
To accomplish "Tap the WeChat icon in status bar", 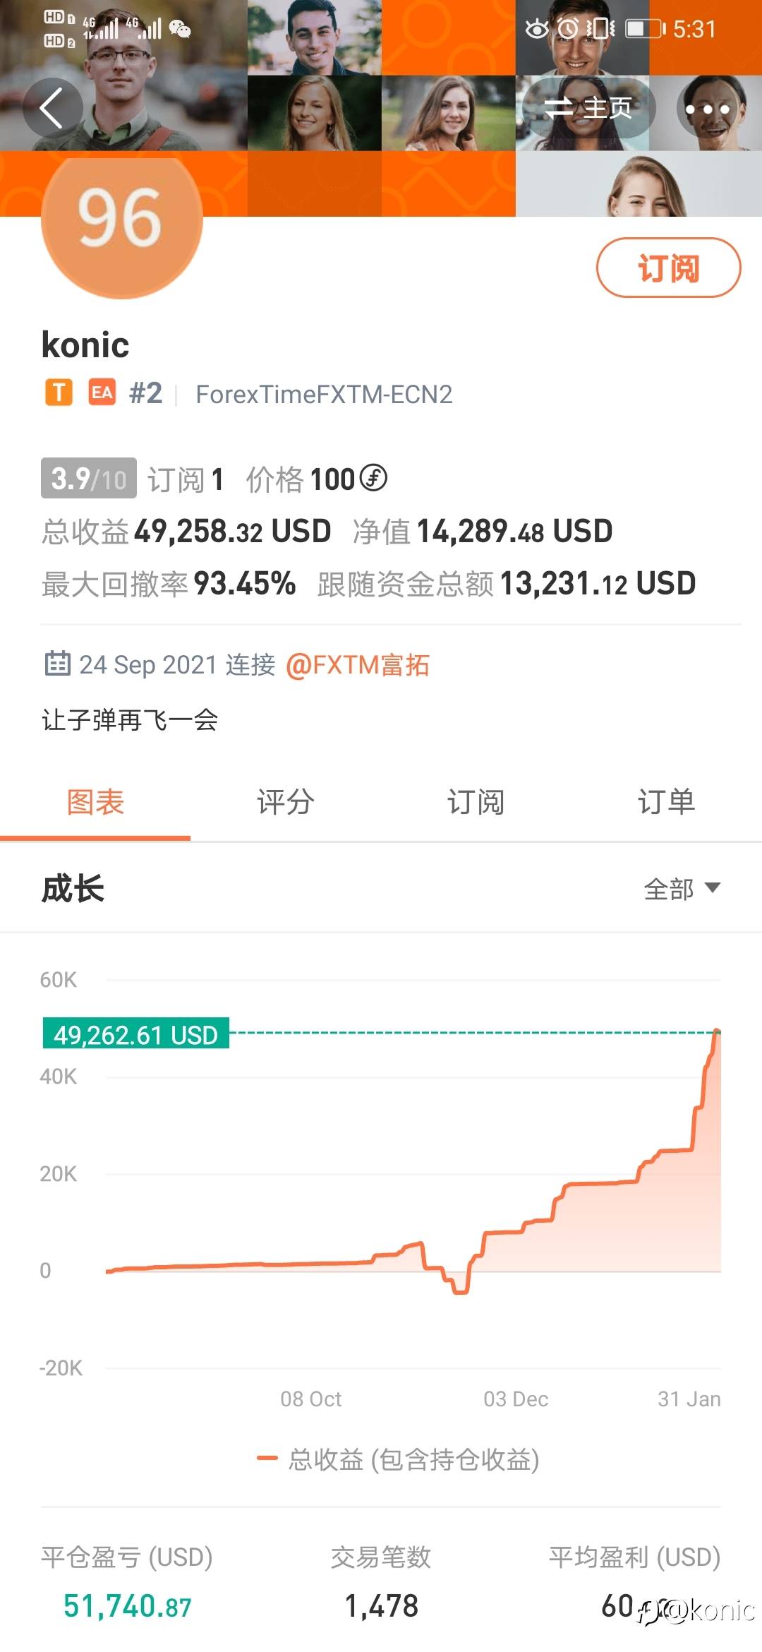I will point(181,29).
